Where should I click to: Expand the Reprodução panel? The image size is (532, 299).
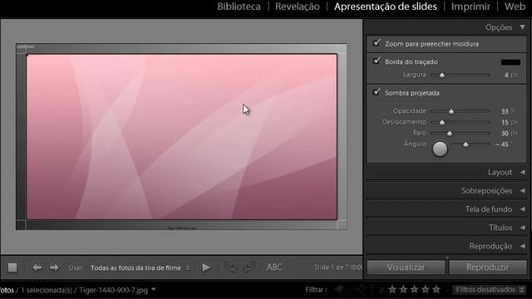[523, 246]
